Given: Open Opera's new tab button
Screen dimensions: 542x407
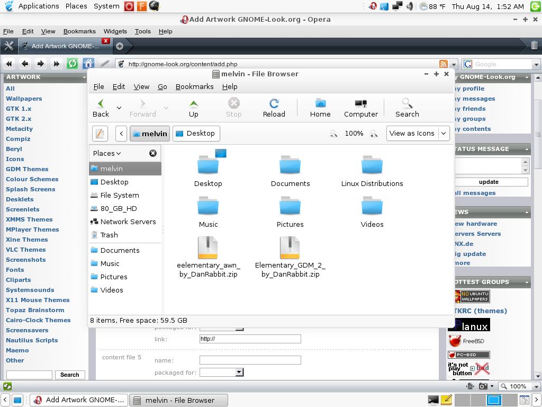Looking at the screenshot, I should coord(120,46).
